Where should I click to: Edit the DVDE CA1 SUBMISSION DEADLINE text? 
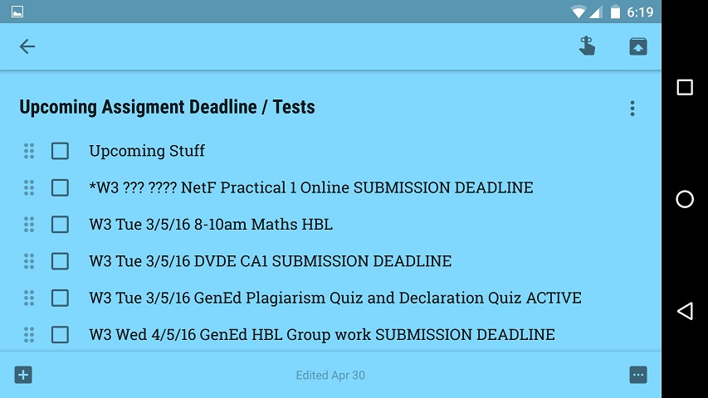271,261
